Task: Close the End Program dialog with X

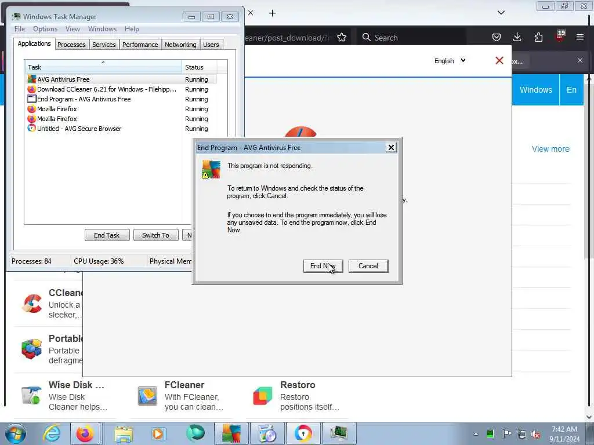Action: 391,148
